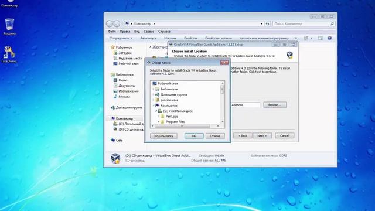Click the refresh button beside address bar
The width and height of the screenshot is (375, 211).
pyautogui.click(x=267, y=23)
